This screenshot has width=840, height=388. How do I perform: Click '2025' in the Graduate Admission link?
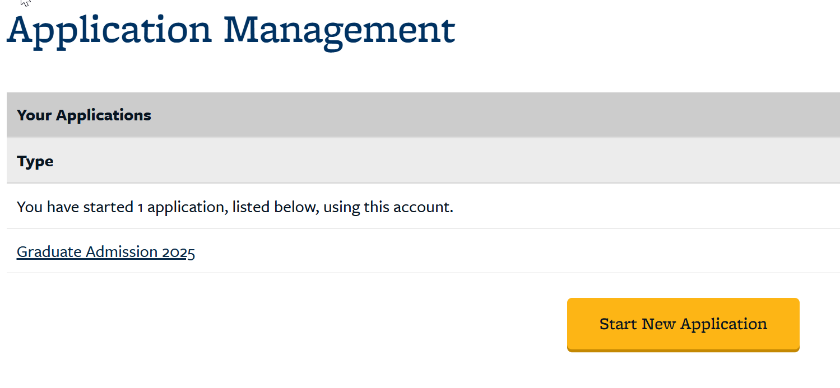178,252
